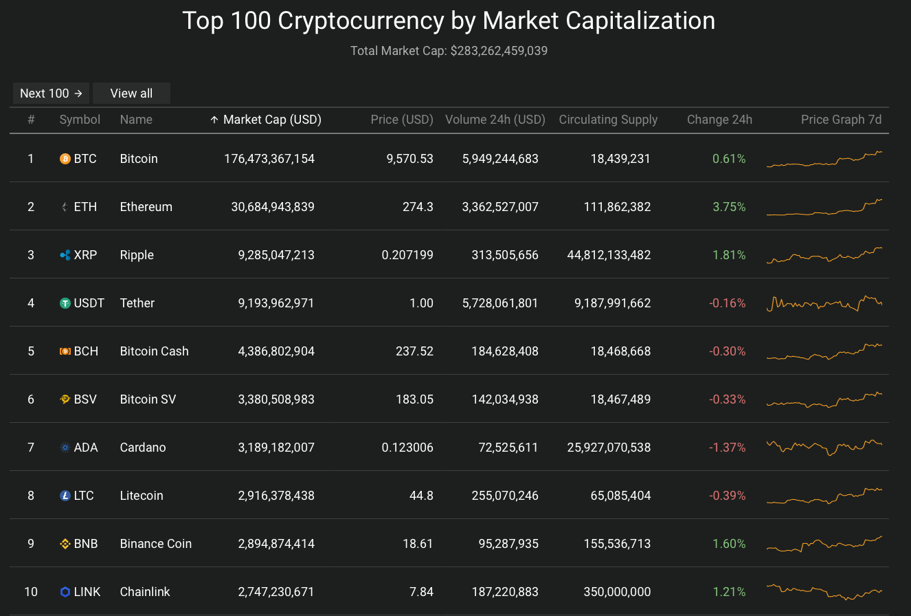Screen dimensions: 911x616
Task: Click Bitcoin price 9,570.53
Action: point(410,159)
